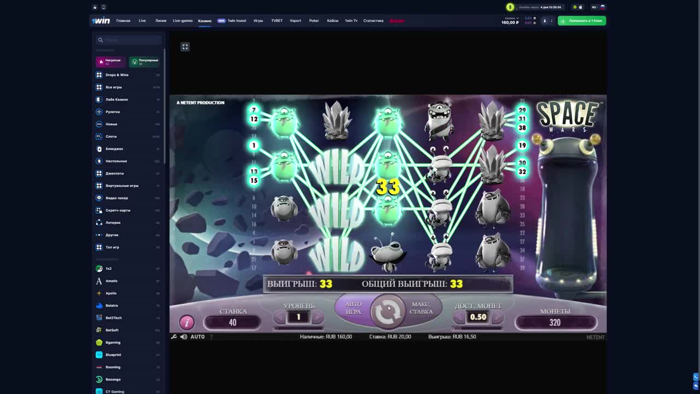This screenshot has height=394, width=700.
Task: Click the Другие category icon
Action: click(99, 235)
